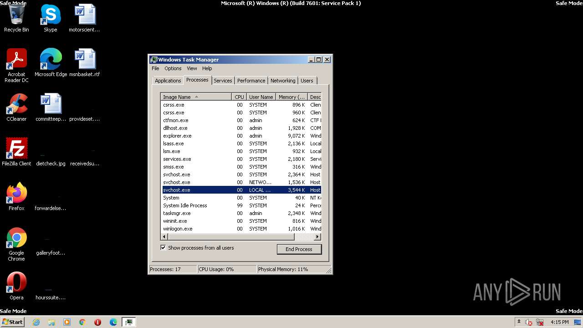
Task: Switch to the Performance tab
Action: click(251, 81)
